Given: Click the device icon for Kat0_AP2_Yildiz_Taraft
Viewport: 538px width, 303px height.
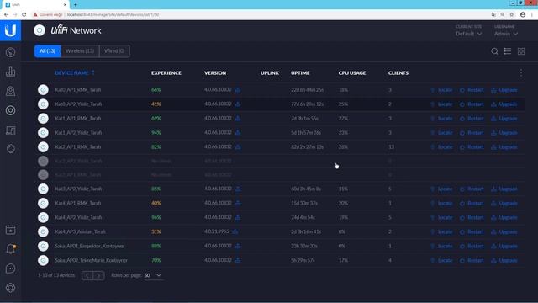Looking at the screenshot, I should 43,104.
